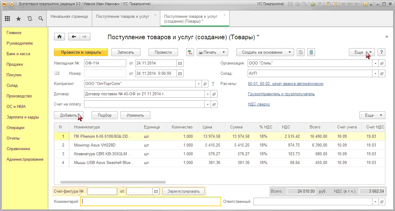The image size is (395, 211).
Task: Open the Склад section in the sidebar
Action: pyautogui.click(x=12, y=85)
